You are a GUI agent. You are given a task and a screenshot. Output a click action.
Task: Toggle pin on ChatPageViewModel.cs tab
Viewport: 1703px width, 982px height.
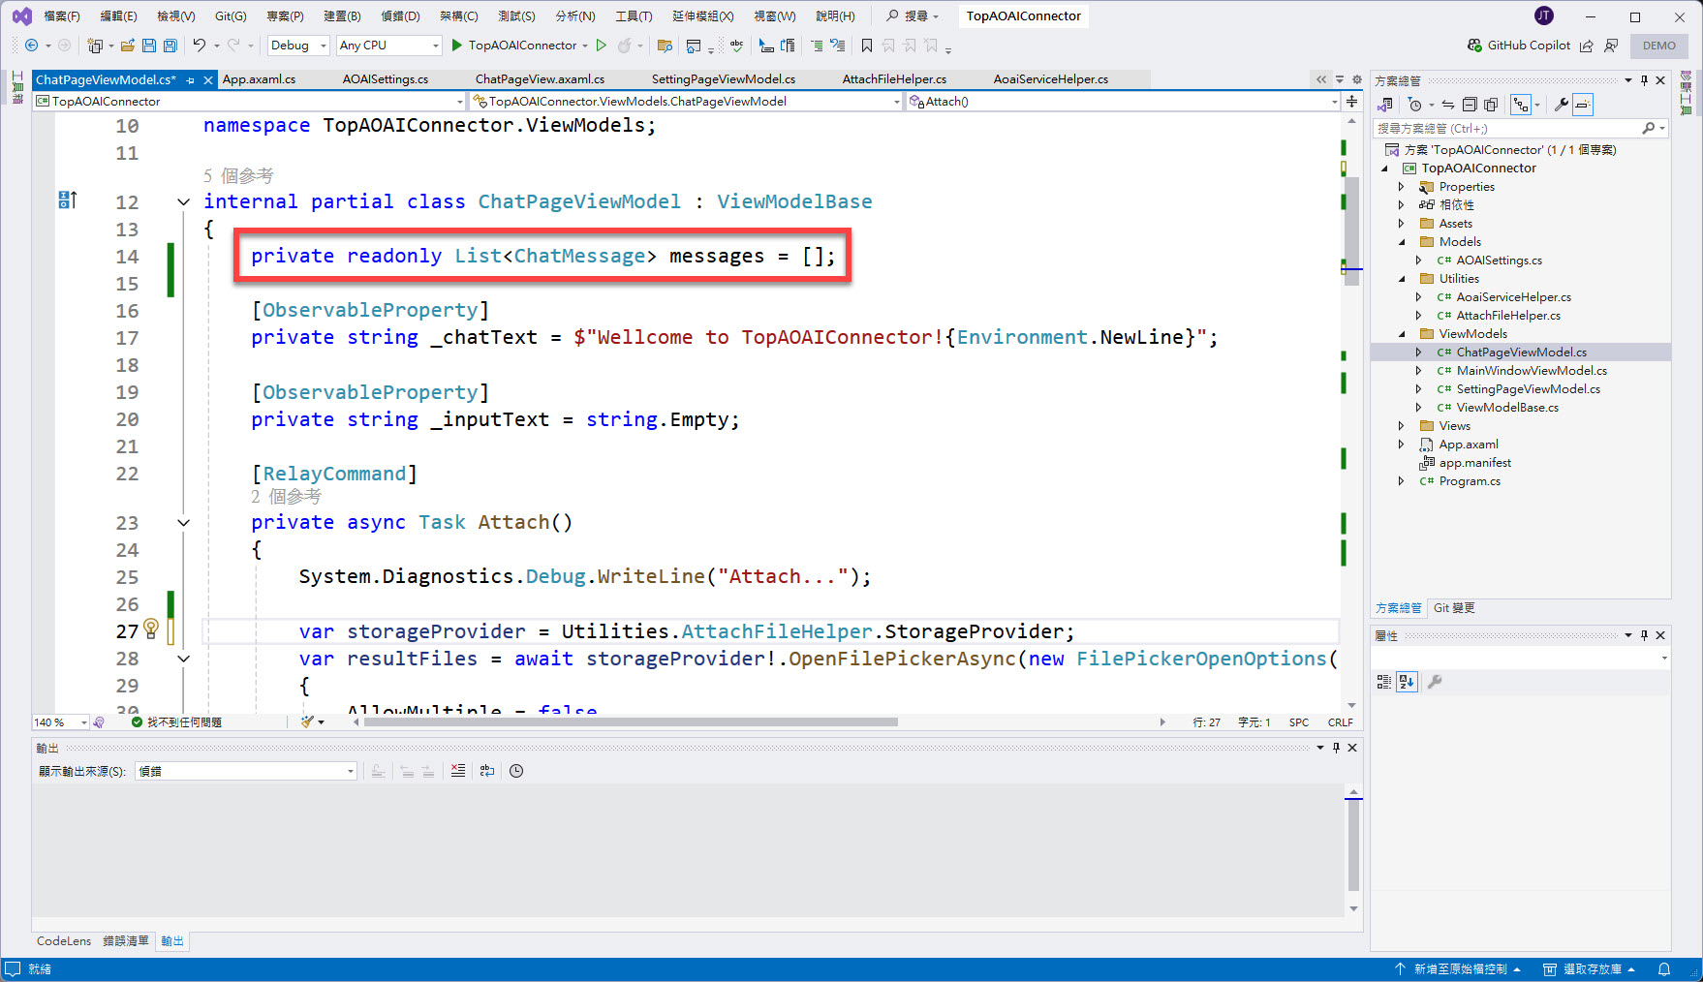click(191, 80)
